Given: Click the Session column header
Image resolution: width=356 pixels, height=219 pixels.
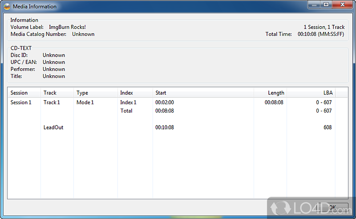Looking at the screenshot, I should click(x=24, y=93).
